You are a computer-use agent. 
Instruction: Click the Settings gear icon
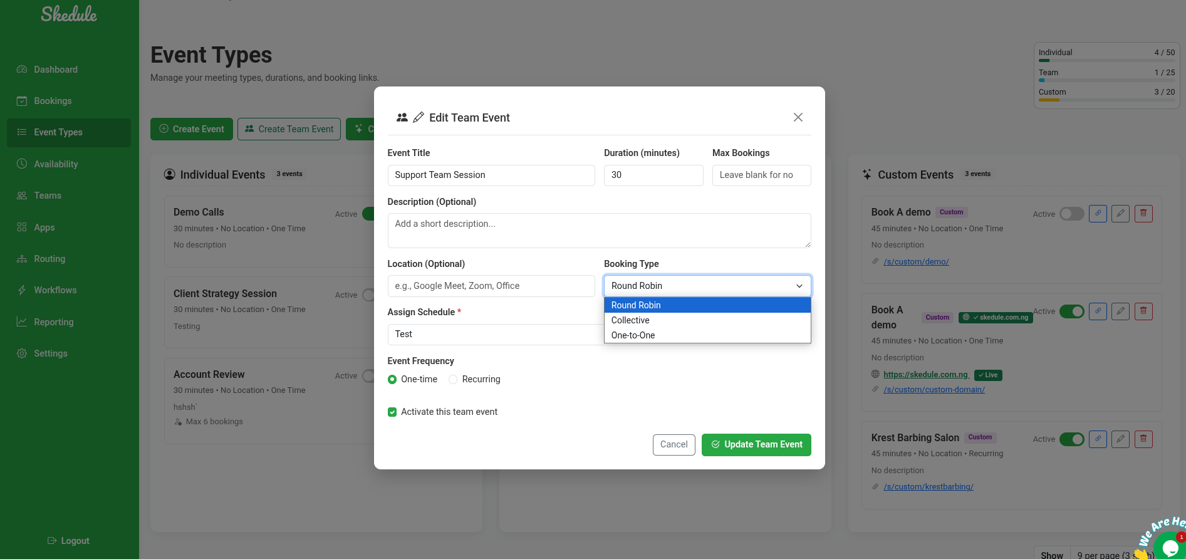22,353
